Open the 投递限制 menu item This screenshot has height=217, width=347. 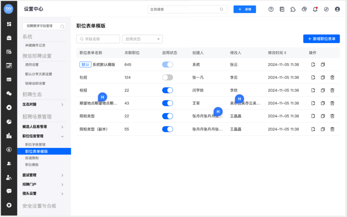32,158
